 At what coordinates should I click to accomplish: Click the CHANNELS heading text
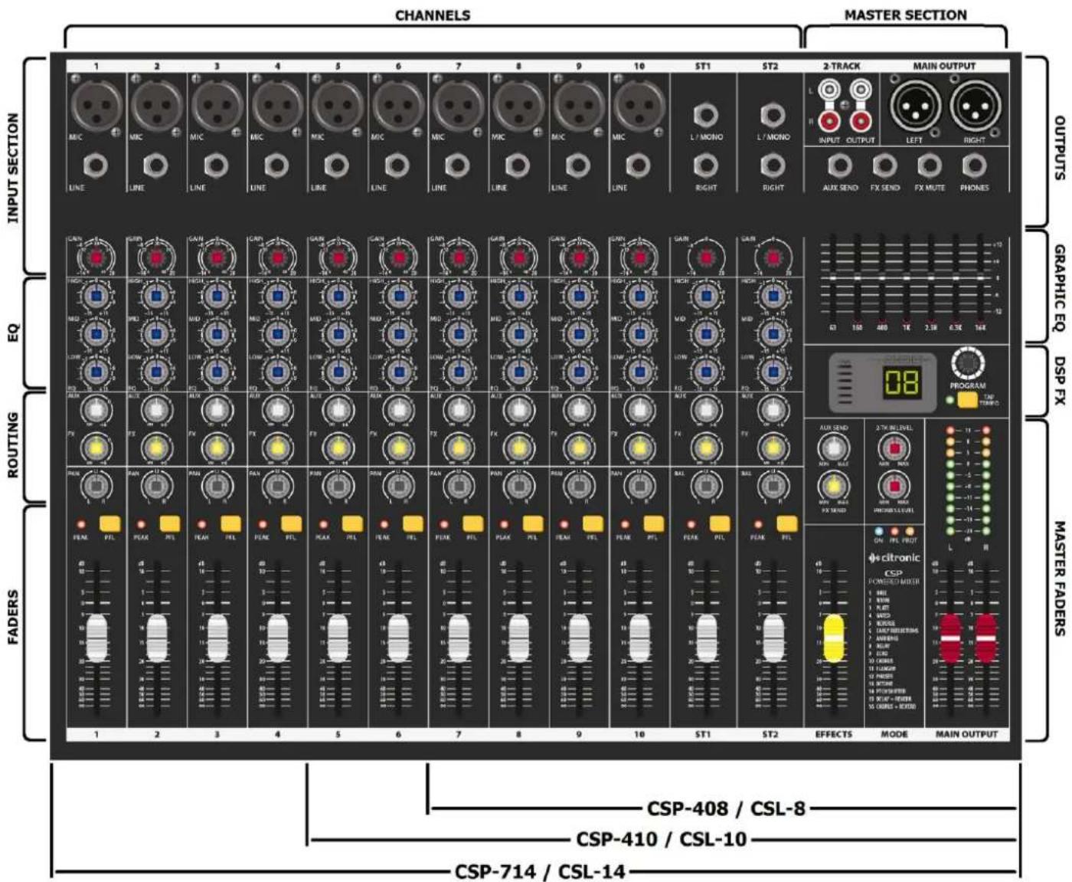[x=433, y=15]
